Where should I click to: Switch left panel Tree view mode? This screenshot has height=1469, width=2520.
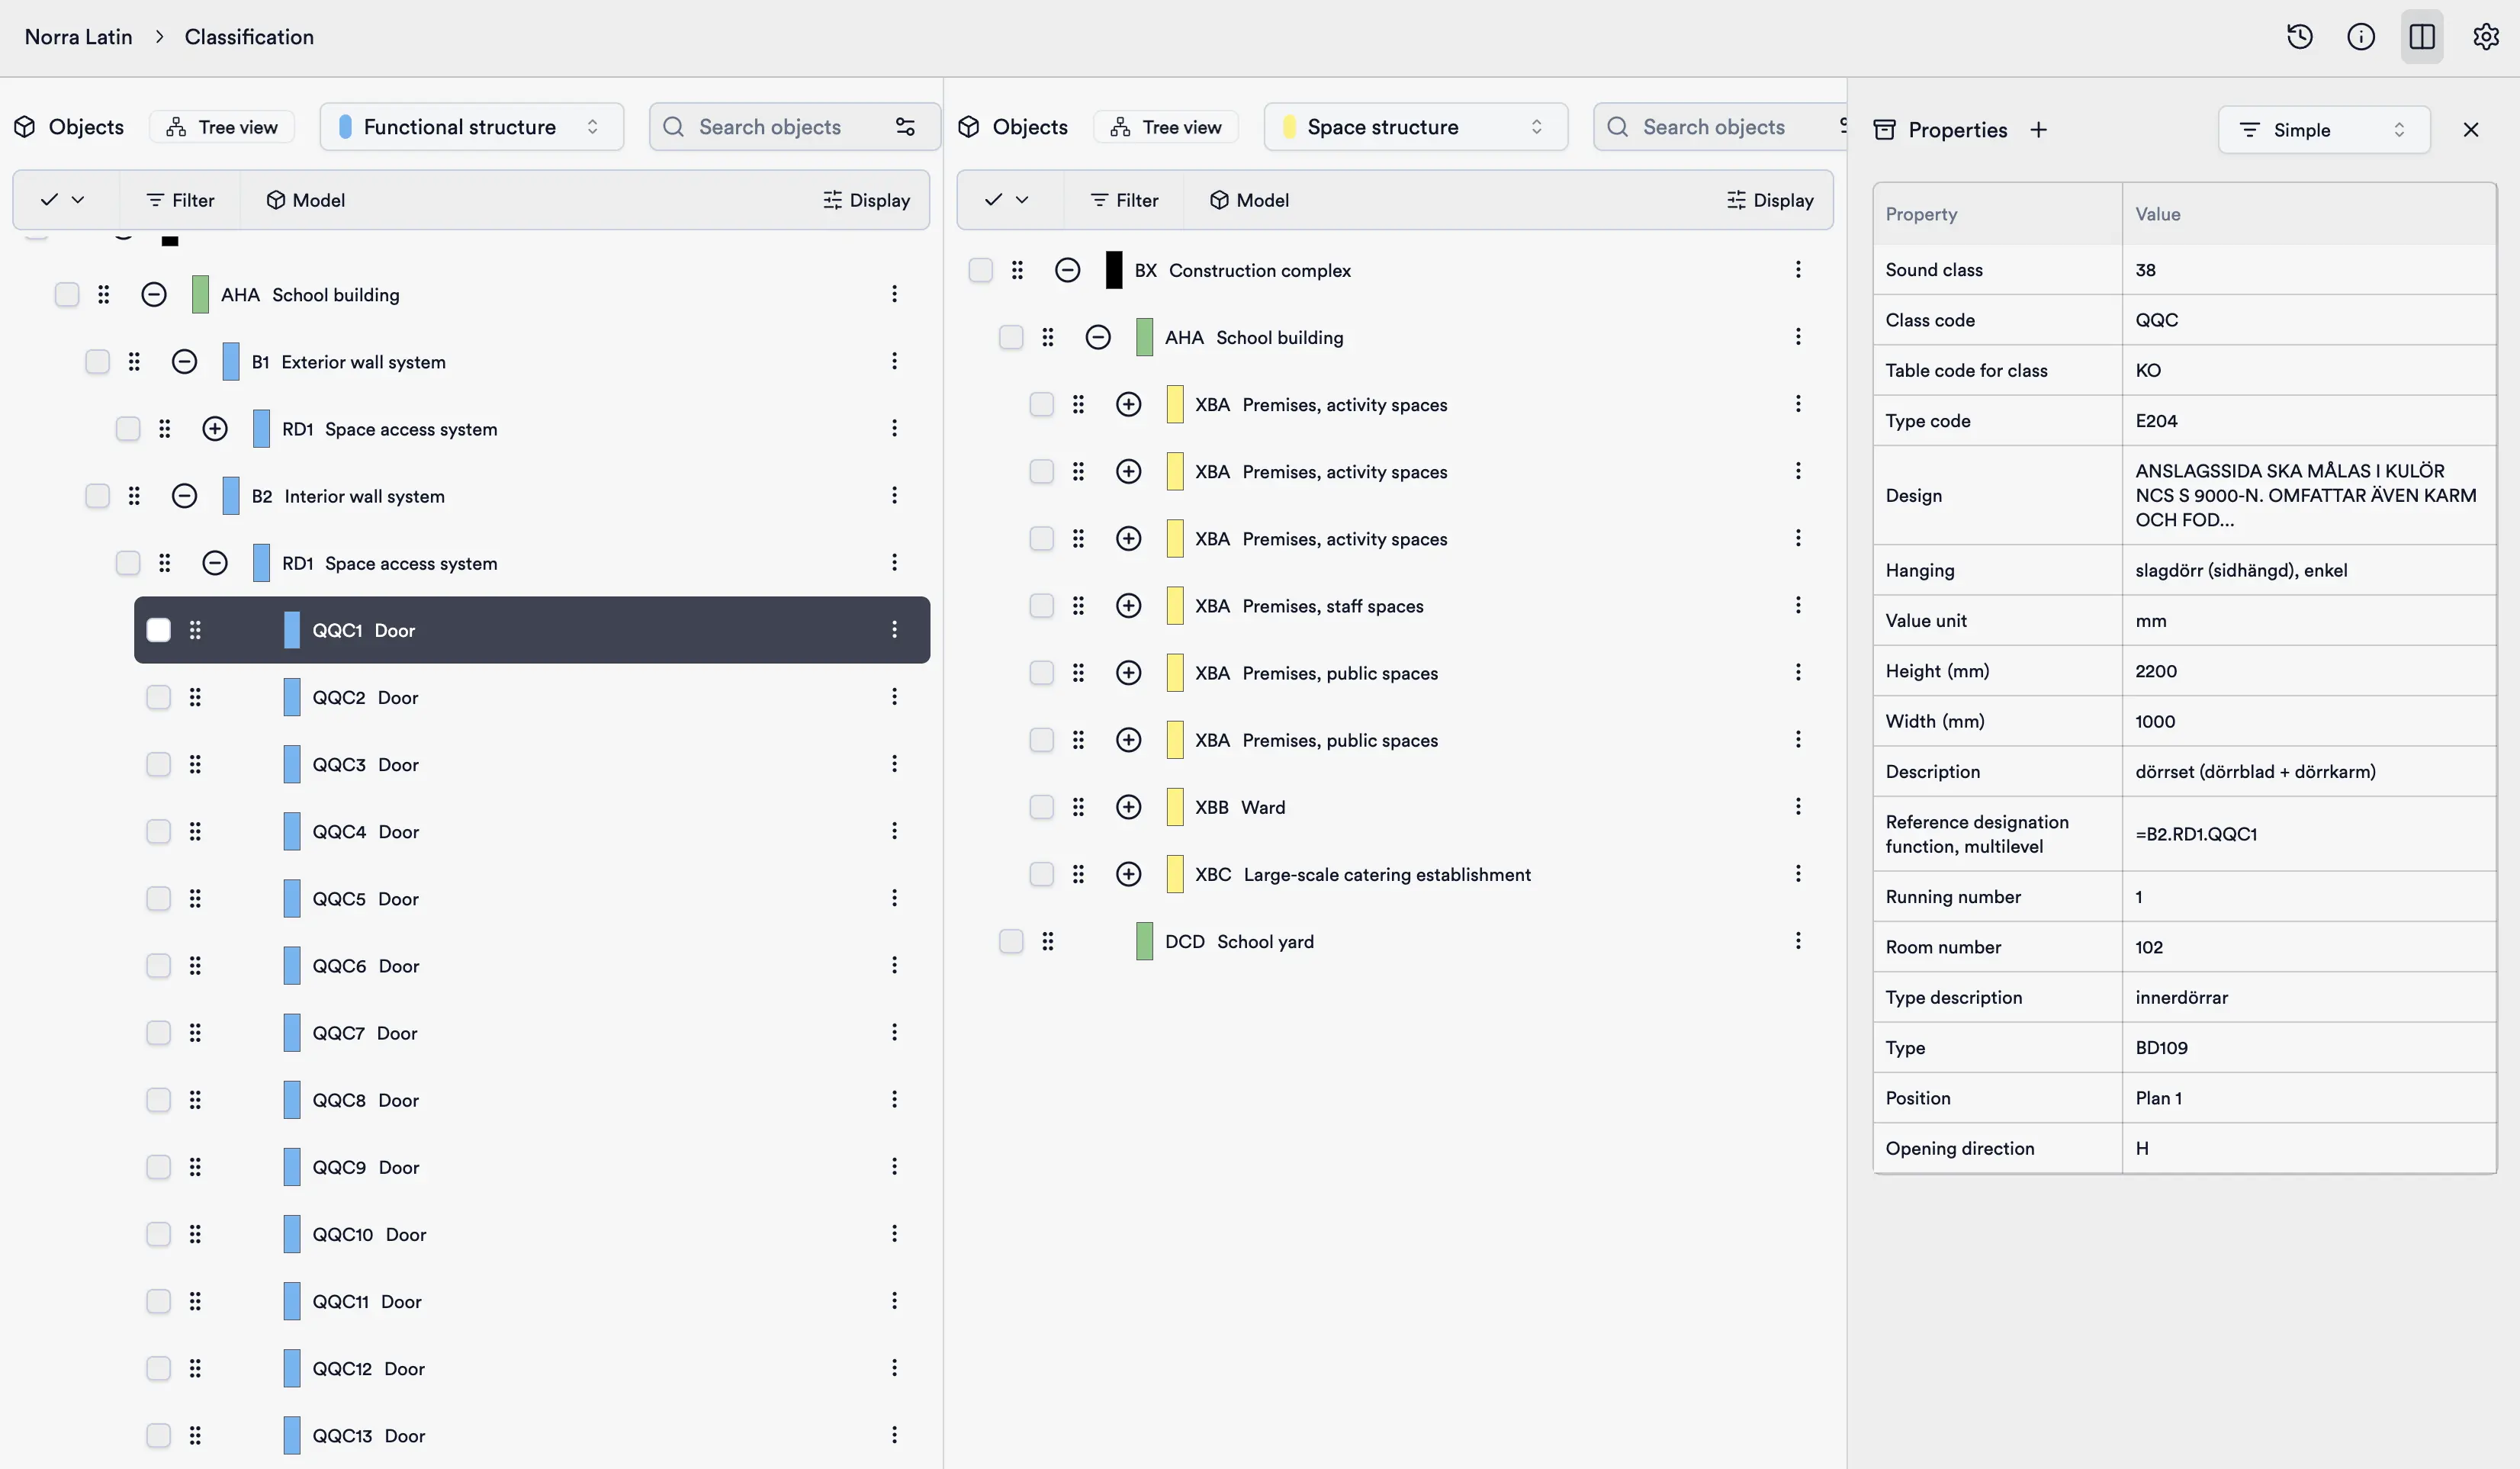(x=222, y=127)
